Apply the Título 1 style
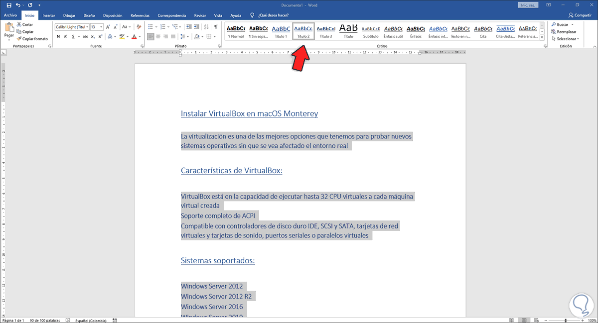 tap(281, 31)
